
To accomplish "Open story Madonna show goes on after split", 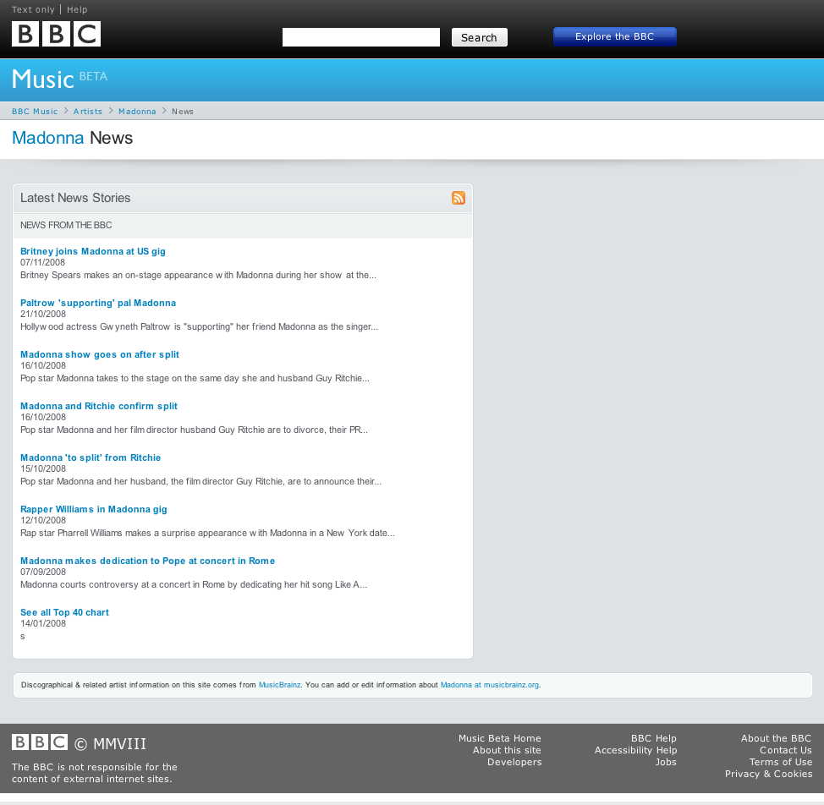I will click(100, 354).
